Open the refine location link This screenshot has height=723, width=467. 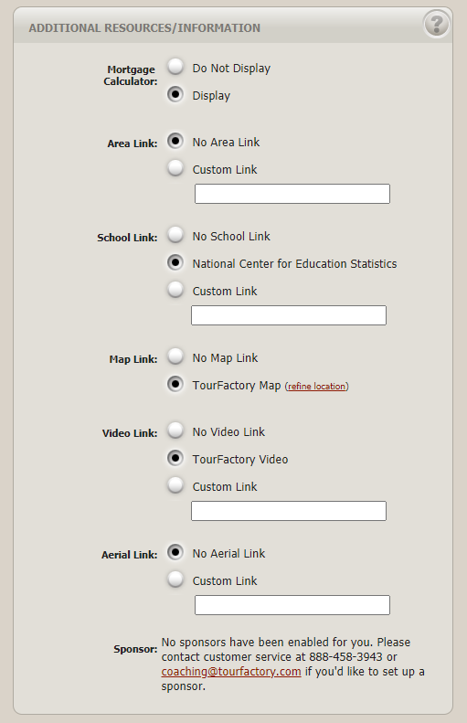(x=317, y=387)
